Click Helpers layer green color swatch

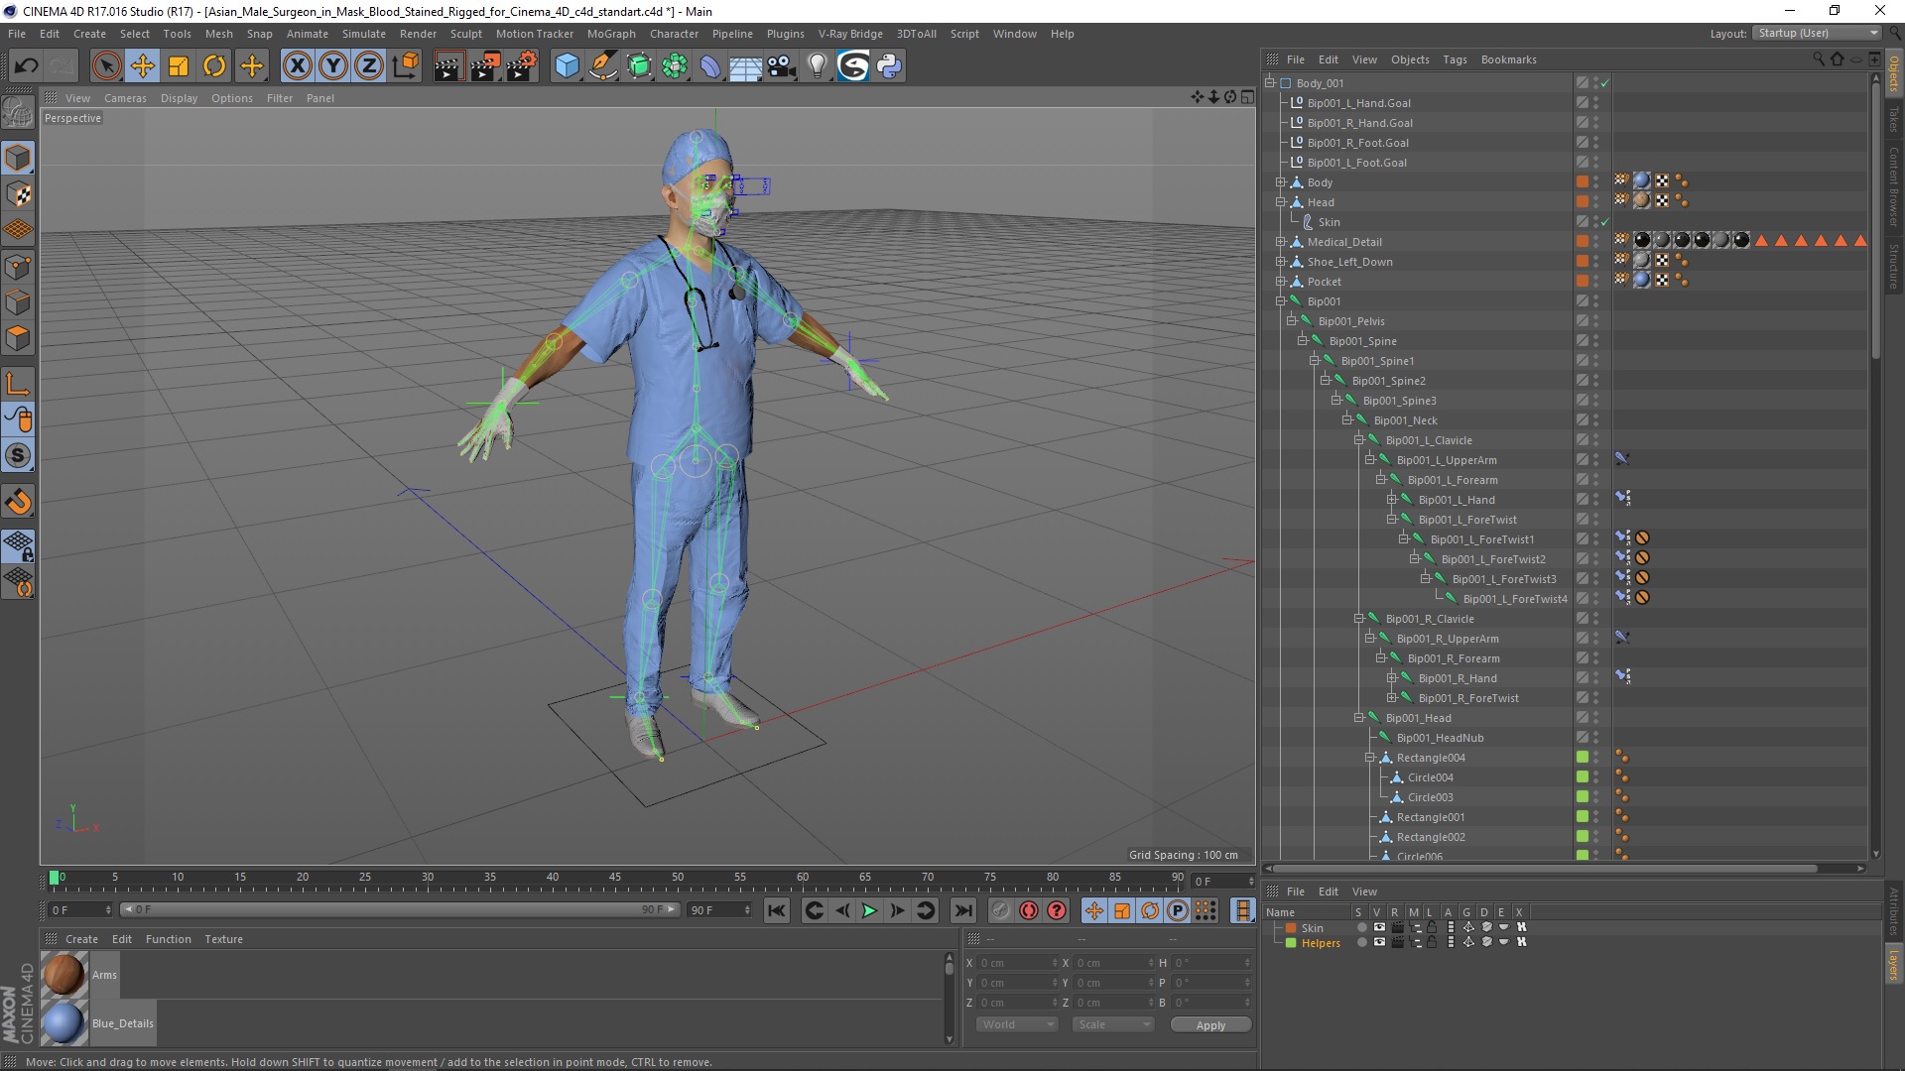click(1291, 943)
